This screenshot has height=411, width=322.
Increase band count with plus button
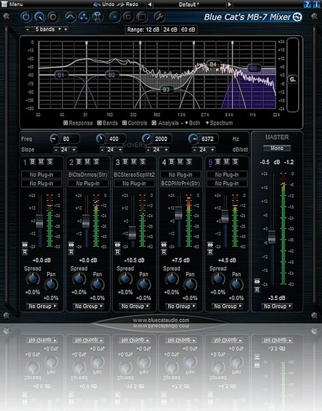click(x=66, y=29)
